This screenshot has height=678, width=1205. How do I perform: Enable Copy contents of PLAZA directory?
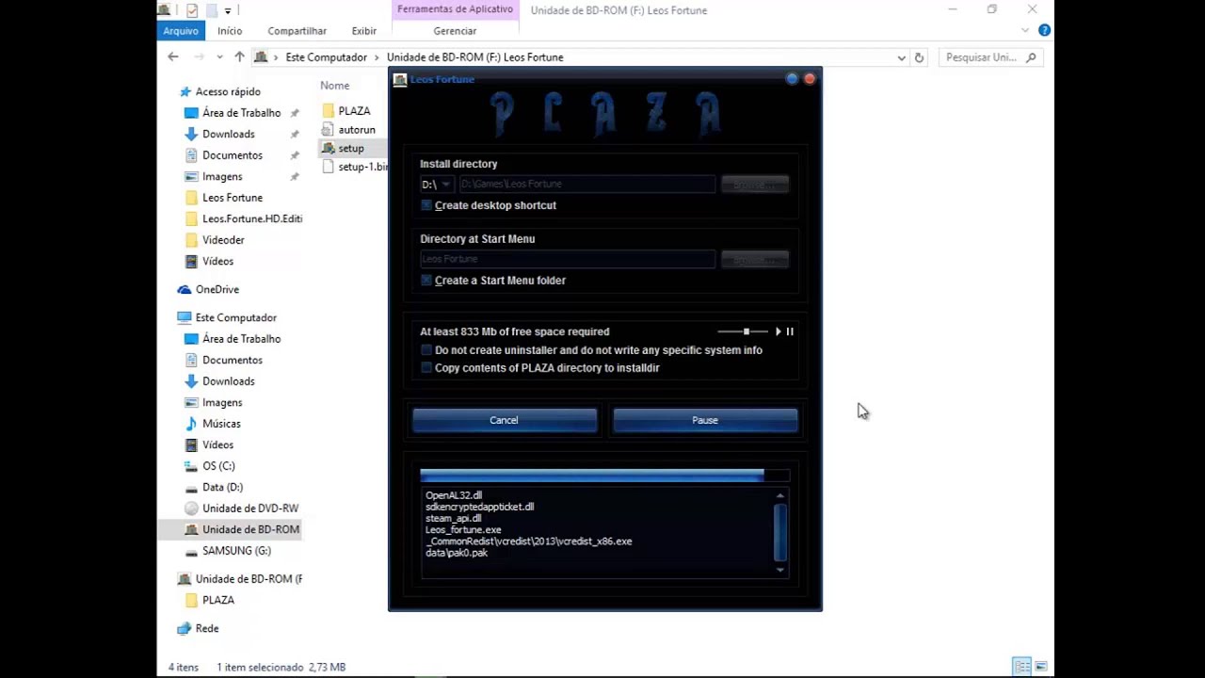click(x=426, y=368)
